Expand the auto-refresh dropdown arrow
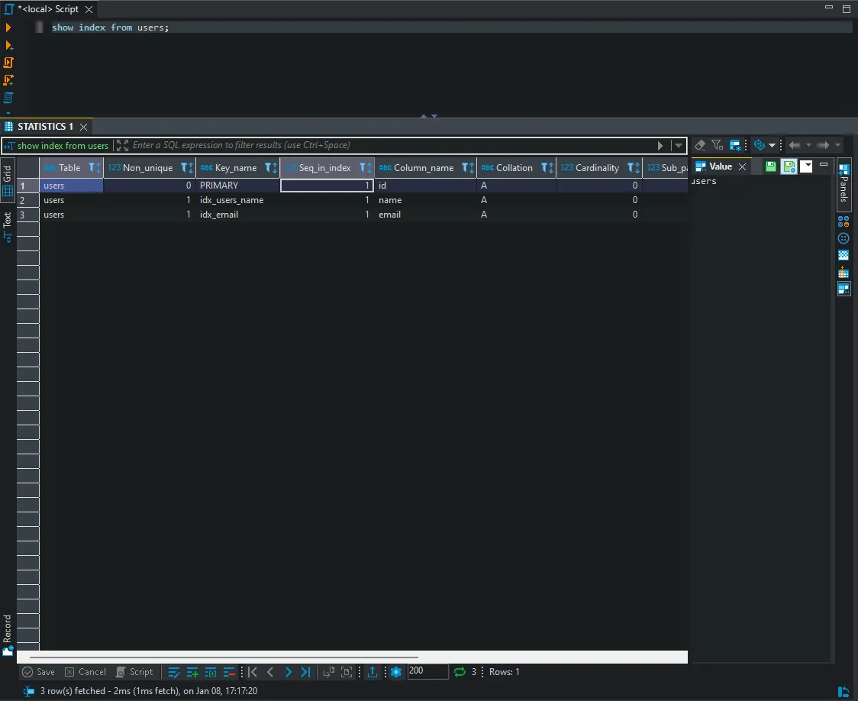858x701 pixels. (773, 145)
